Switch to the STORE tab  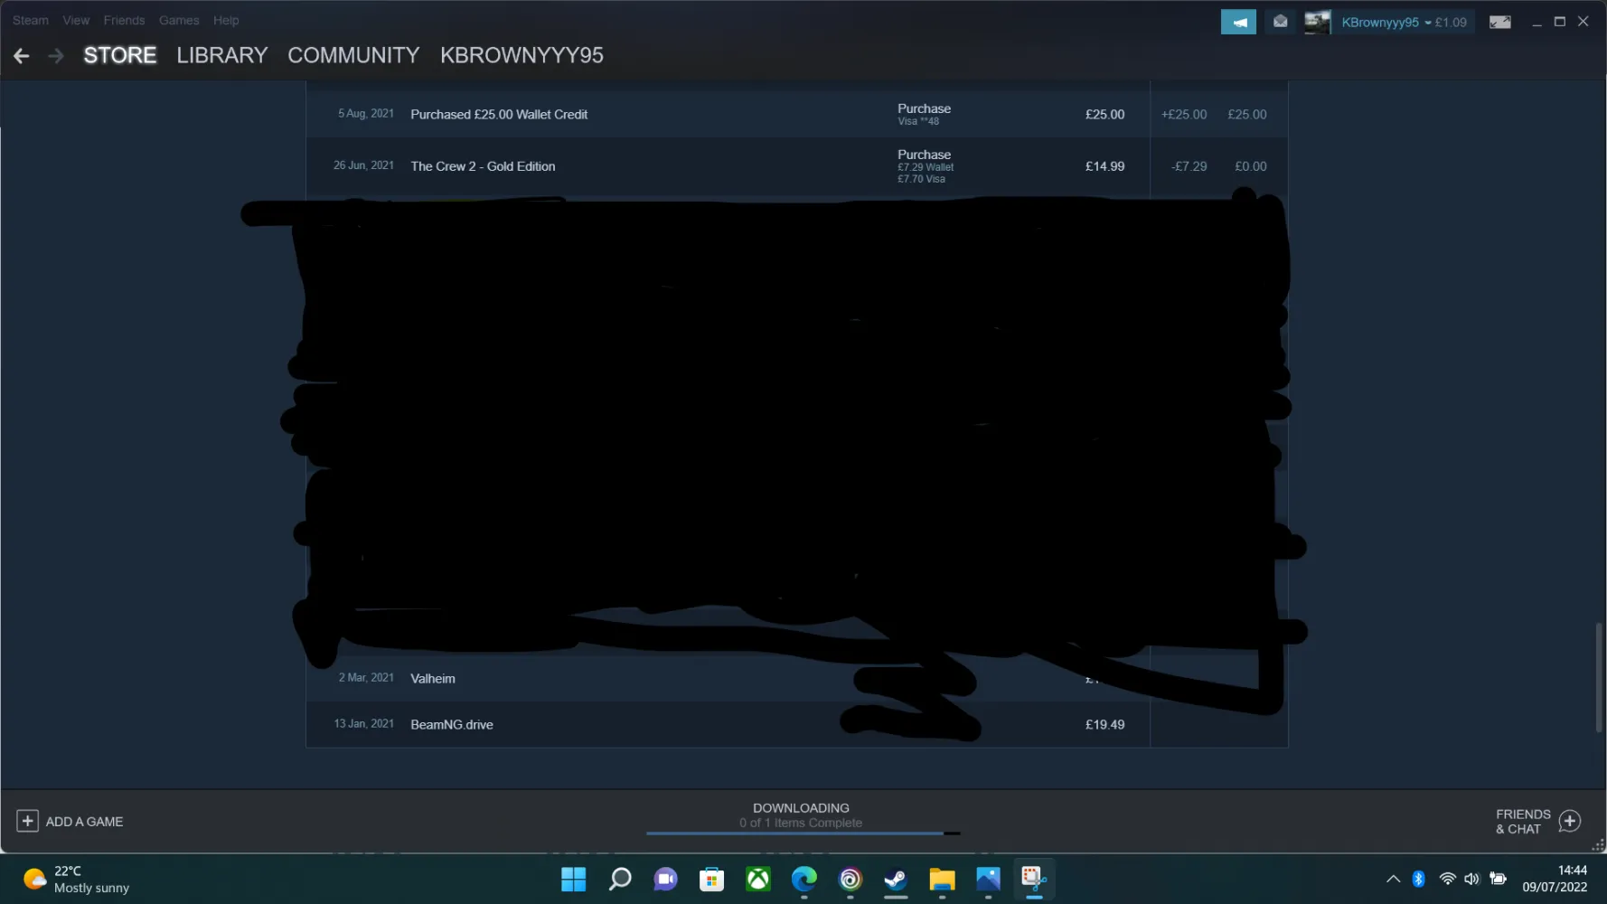[x=120, y=55]
